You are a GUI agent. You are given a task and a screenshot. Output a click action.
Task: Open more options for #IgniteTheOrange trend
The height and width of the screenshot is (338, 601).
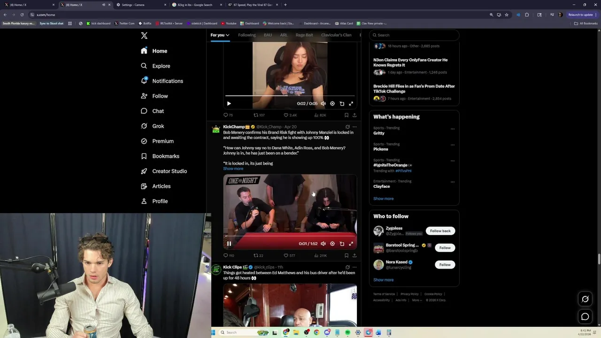pos(453,161)
